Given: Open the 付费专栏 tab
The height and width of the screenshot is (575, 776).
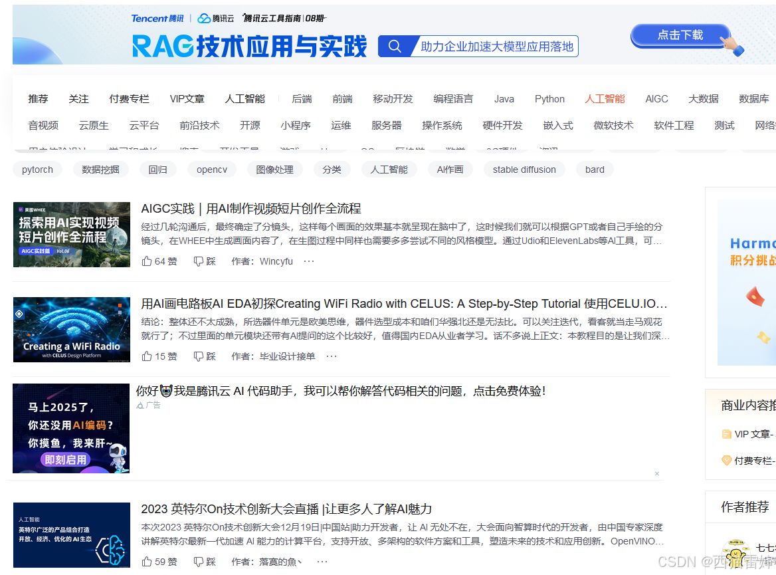Looking at the screenshot, I should pos(129,99).
